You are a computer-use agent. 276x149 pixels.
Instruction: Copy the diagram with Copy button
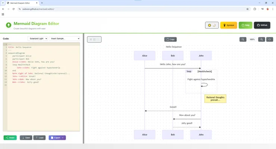pos(170,39)
